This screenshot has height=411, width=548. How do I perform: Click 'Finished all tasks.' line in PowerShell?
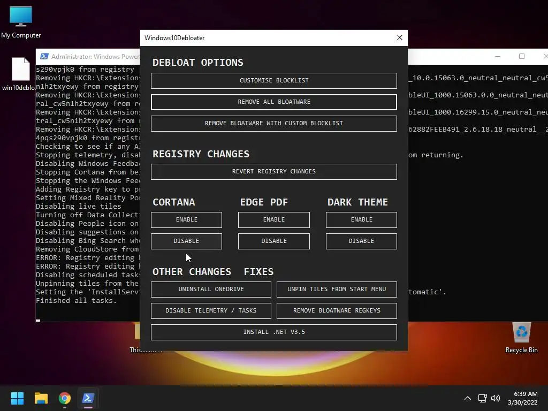click(76, 301)
